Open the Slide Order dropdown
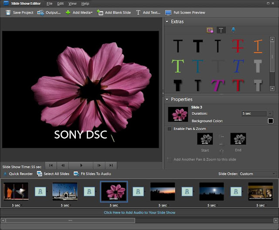Screen dimensions: 279x230 pyautogui.click(x=258, y=174)
